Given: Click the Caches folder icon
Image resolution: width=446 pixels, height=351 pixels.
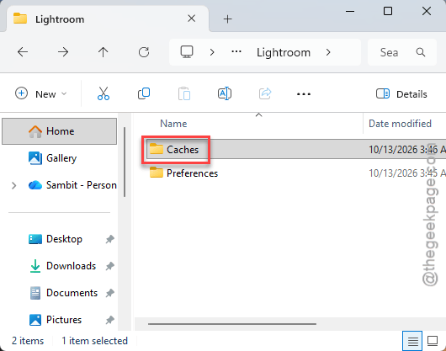Looking at the screenshot, I should (157, 148).
